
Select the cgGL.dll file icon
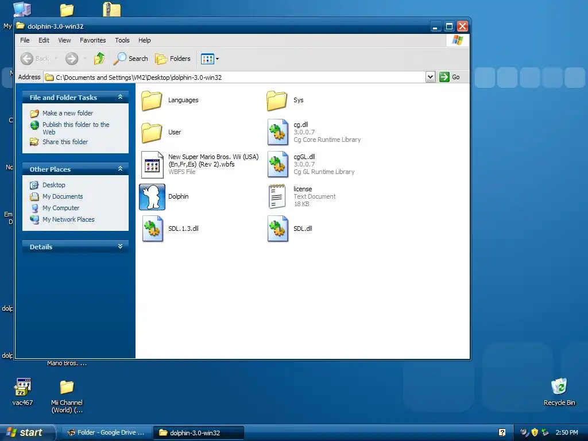tap(278, 164)
